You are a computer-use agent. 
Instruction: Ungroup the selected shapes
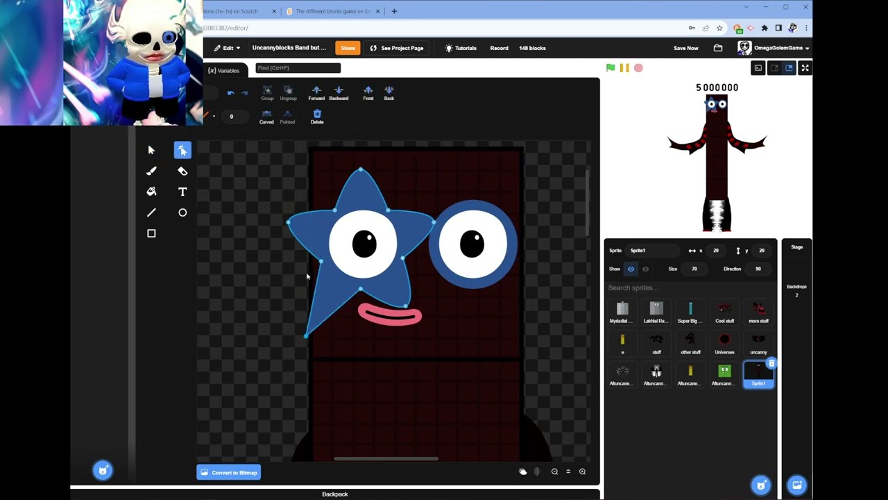click(x=288, y=93)
